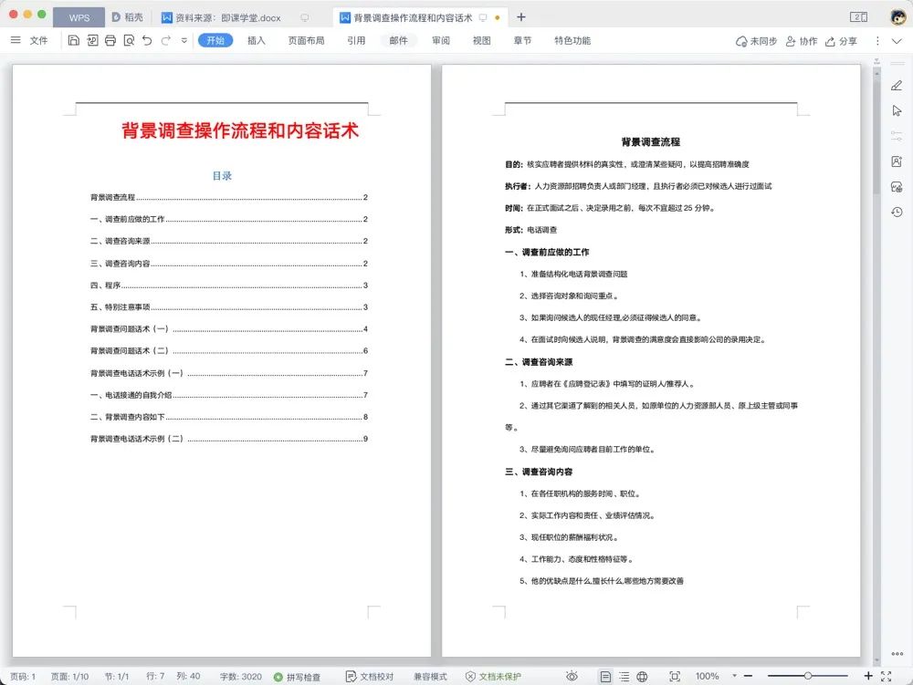Click the zoom out minus button
913x685 pixels.
click(749, 676)
